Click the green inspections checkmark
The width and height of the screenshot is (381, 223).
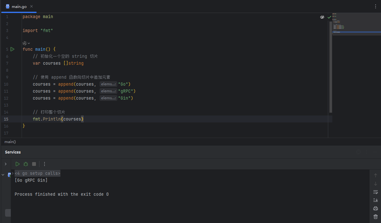329,17
